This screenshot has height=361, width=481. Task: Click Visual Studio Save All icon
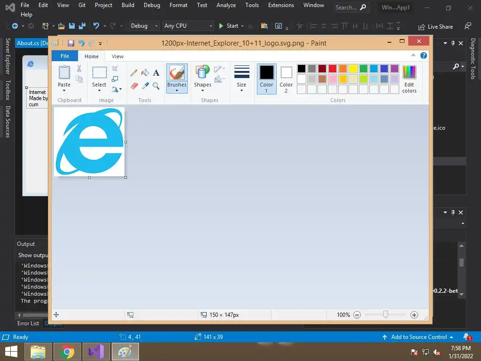point(82,26)
